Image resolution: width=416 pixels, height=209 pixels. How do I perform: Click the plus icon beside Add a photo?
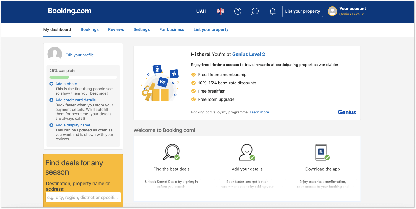tap(51, 84)
